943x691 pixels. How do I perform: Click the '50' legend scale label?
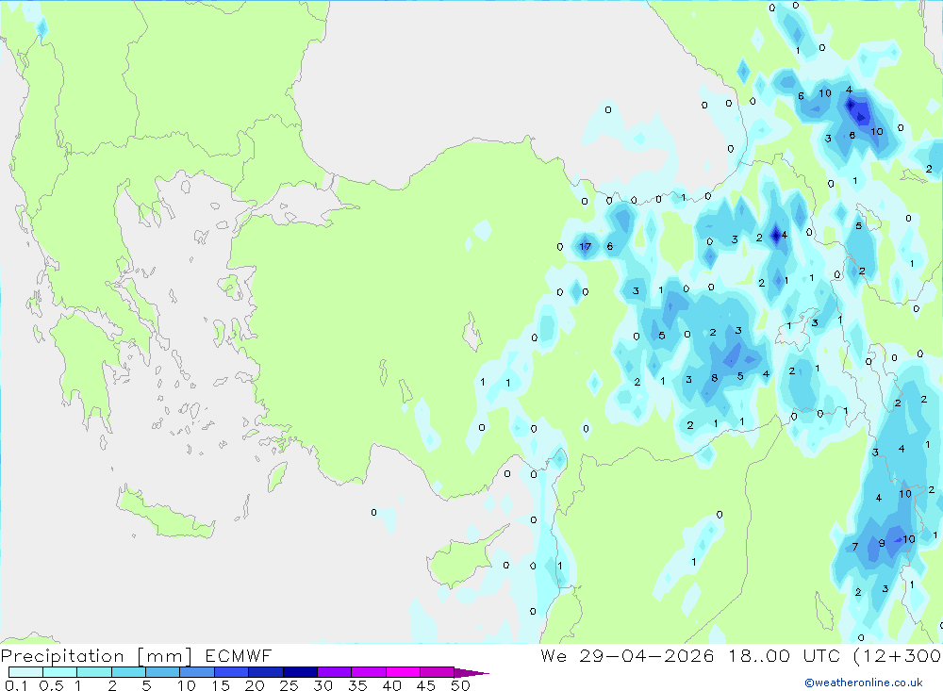pyautogui.click(x=461, y=685)
